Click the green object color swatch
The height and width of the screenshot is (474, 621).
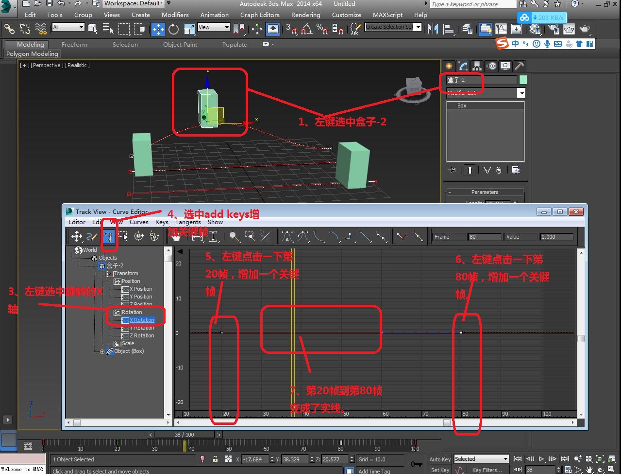[x=523, y=80]
